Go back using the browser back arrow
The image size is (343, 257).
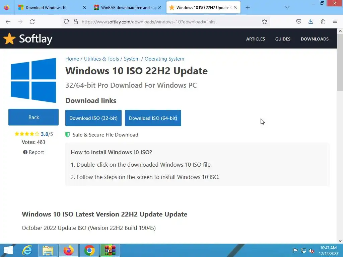coord(8,22)
